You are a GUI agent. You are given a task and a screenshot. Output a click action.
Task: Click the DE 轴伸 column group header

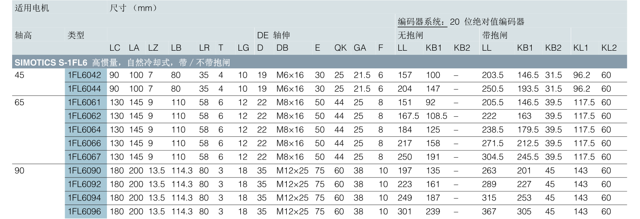point(274,35)
